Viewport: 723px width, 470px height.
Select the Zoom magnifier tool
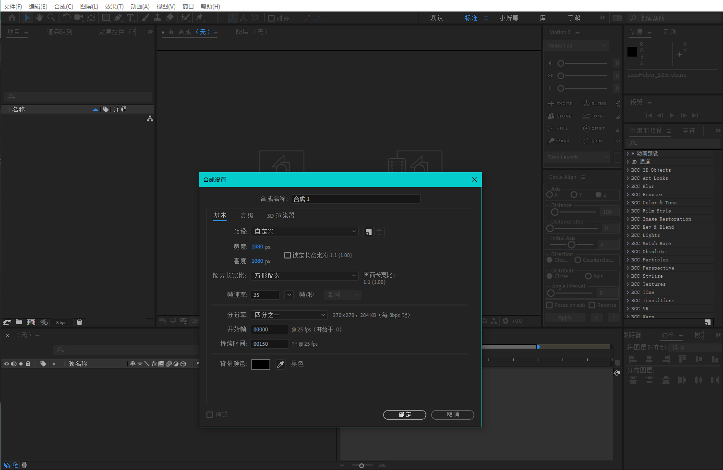[51, 18]
